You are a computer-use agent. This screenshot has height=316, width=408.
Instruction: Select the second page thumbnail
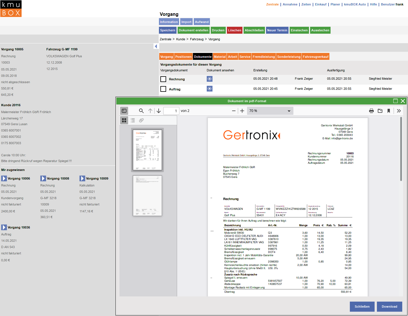click(147, 196)
